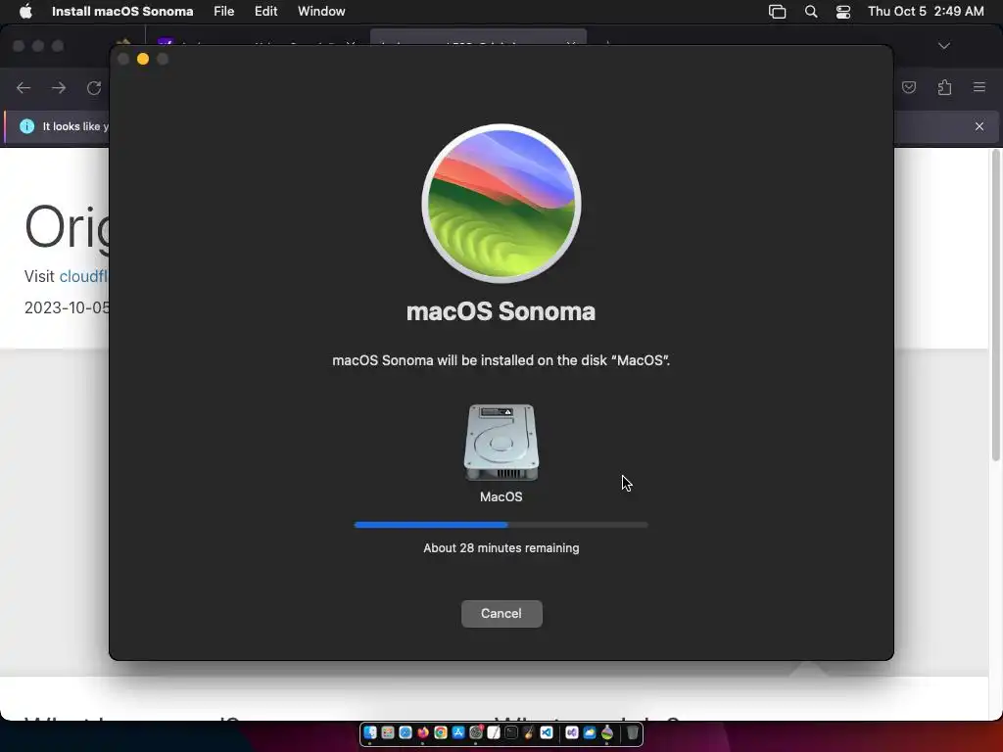Open Google Chrome from the Dock
1003x752 pixels.
441,732
